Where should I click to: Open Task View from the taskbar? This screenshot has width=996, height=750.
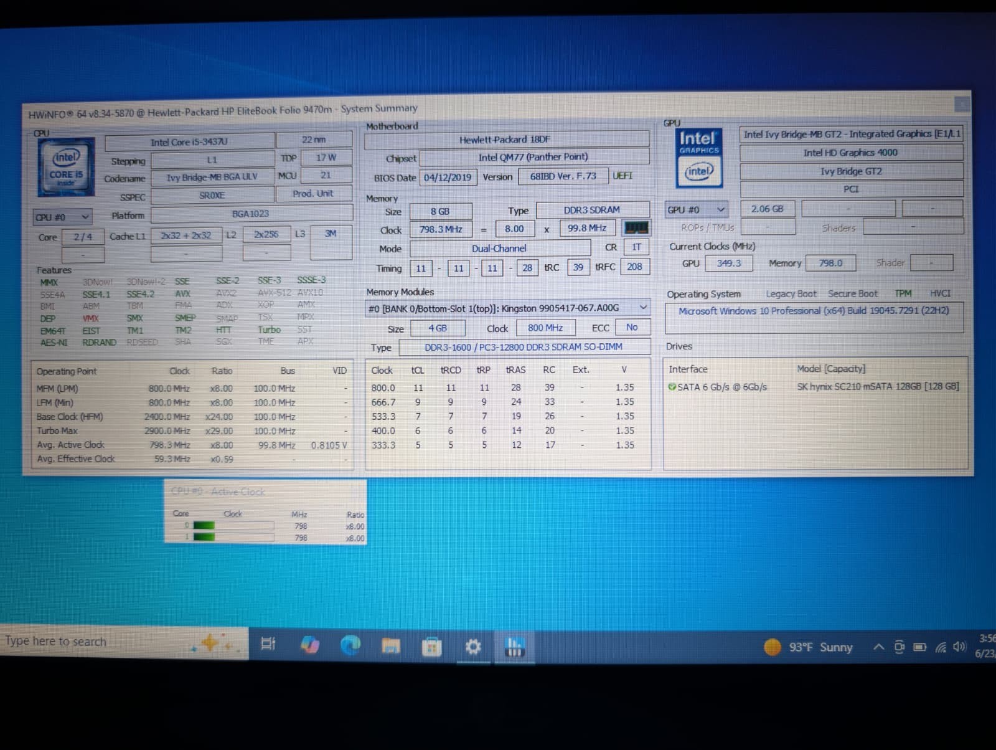point(268,643)
